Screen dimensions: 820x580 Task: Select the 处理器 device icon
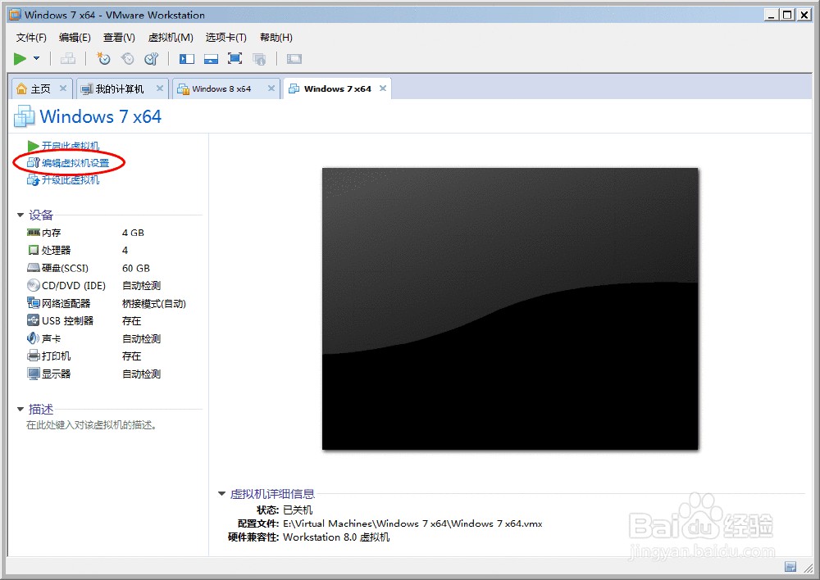pos(34,250)
